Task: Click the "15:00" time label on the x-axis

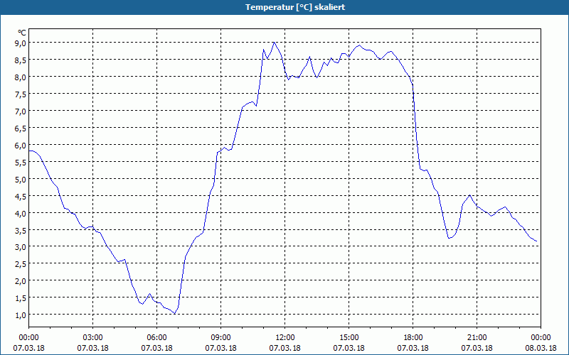Action: (x=349, y=338)
